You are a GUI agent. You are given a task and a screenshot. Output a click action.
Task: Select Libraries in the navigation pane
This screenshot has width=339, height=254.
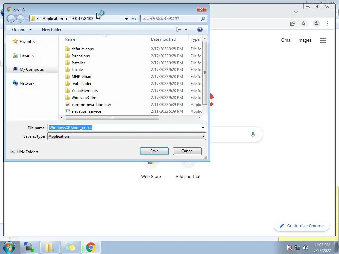click(24, 56)
